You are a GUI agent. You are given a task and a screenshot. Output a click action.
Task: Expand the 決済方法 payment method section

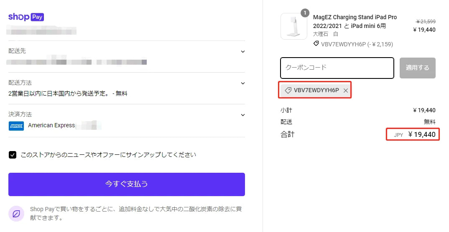(243, 115)
